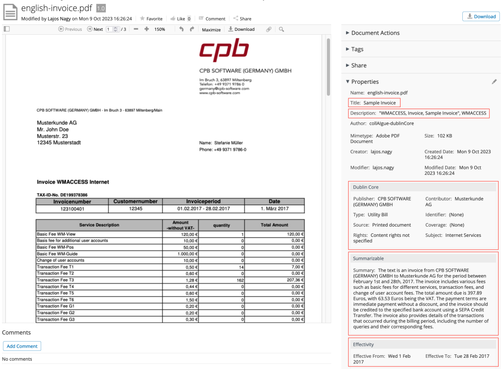
Task: Open the 150% zoom level selector
Action: pyautogui.click(x=160, y=29)
